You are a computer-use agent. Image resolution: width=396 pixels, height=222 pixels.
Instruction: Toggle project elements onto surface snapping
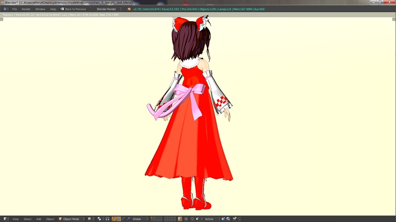228,219
